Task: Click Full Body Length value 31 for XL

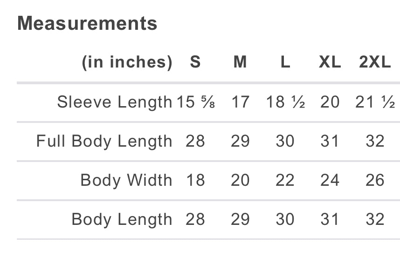Action: pyautogui.click(x=330, y=141)
